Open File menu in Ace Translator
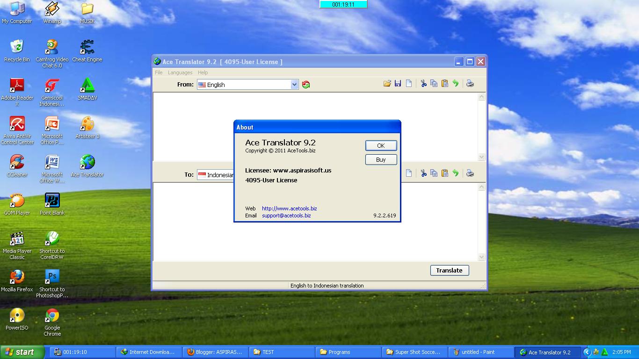Viewport: 639px width, 359px height. coord(159,72)
